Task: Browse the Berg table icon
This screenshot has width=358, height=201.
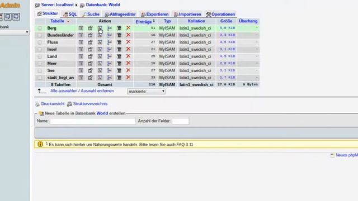Action: pos(81,28)
